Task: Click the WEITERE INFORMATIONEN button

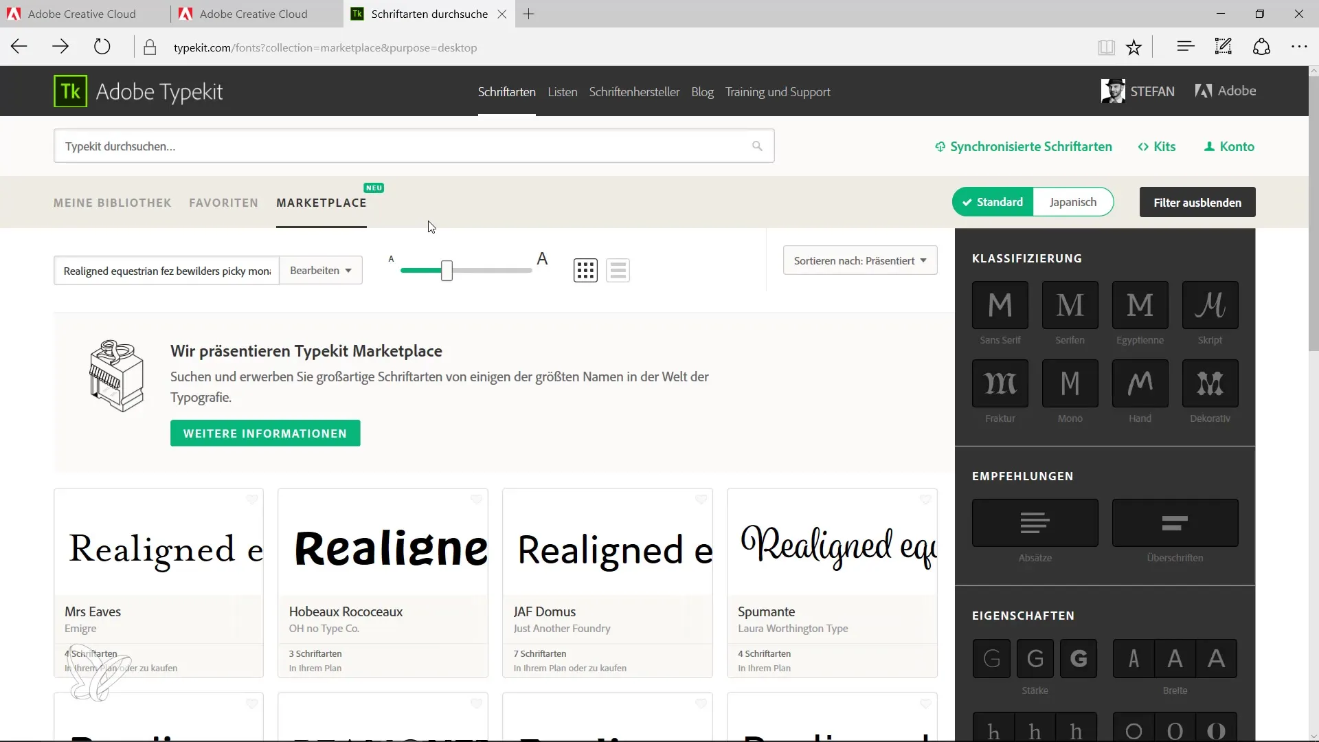Action: 265,434
